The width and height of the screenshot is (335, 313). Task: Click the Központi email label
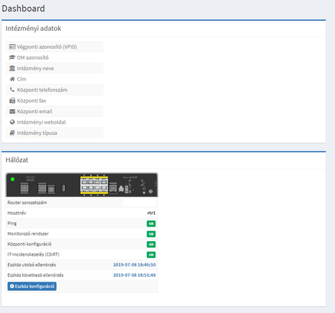click(x=34, y=111)
